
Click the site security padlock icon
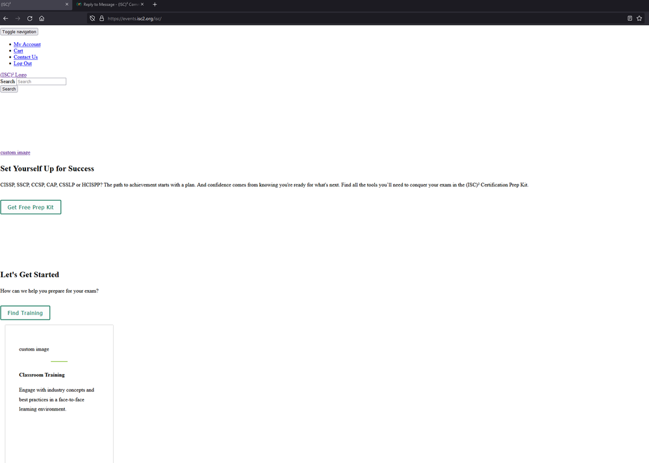coord(101,18)
